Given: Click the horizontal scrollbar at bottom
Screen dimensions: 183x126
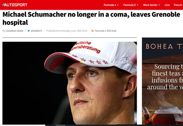Looking at the screenshot, I should pyautogui.click(x=91, y=125).
